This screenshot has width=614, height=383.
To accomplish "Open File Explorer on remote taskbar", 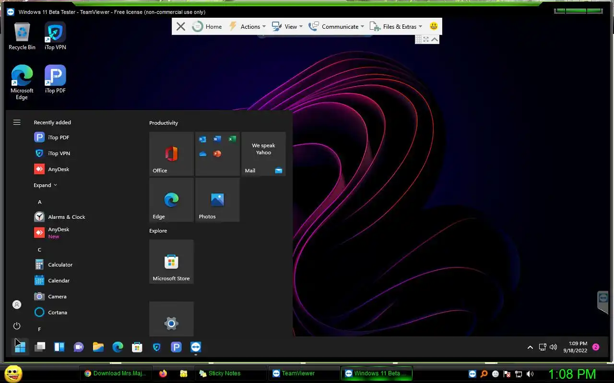I will (98, 347).
